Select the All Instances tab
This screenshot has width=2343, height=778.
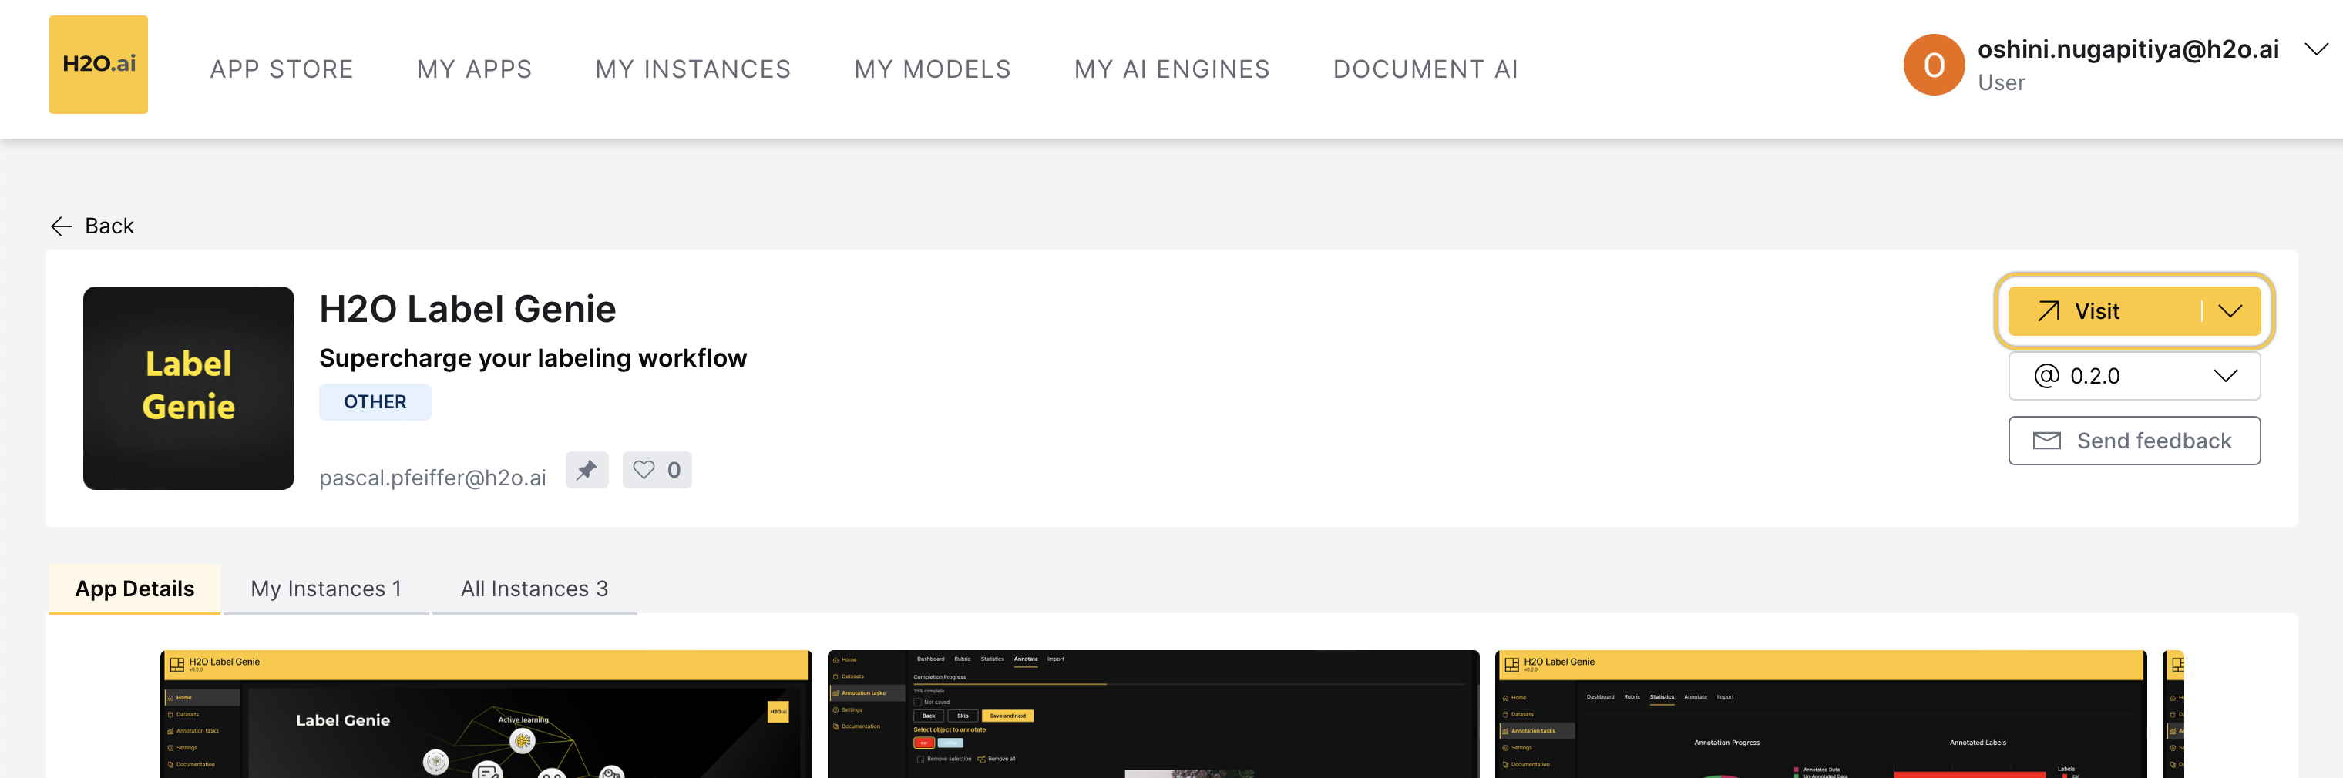[x=534, y=589]
